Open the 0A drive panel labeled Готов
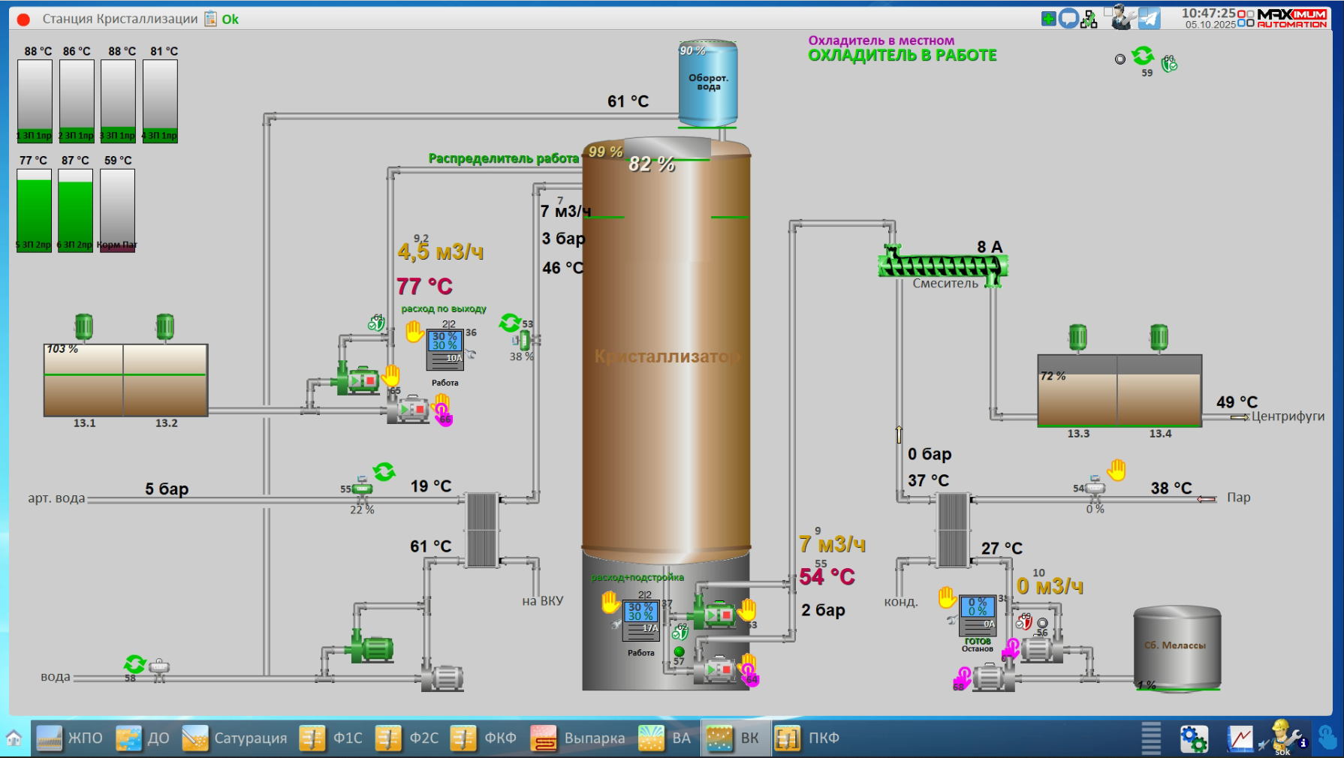This screenshot has width=1344, height=758. [x=978, y=615]
